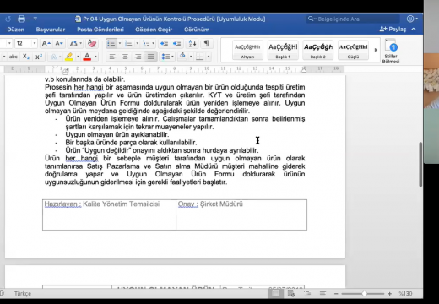This screenshot has width=439, height=304.
Task: Switch to the print layout view
Action: [275, 294]
